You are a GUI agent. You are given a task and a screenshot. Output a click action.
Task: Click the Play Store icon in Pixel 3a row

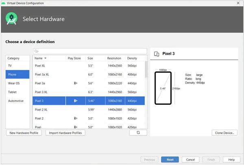(76, 83)
